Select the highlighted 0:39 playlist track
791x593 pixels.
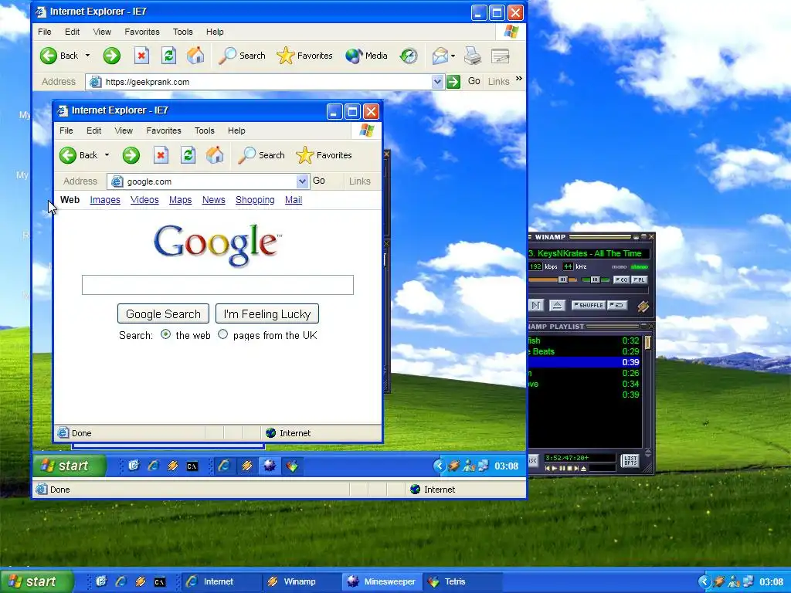(x=585, y=362)
